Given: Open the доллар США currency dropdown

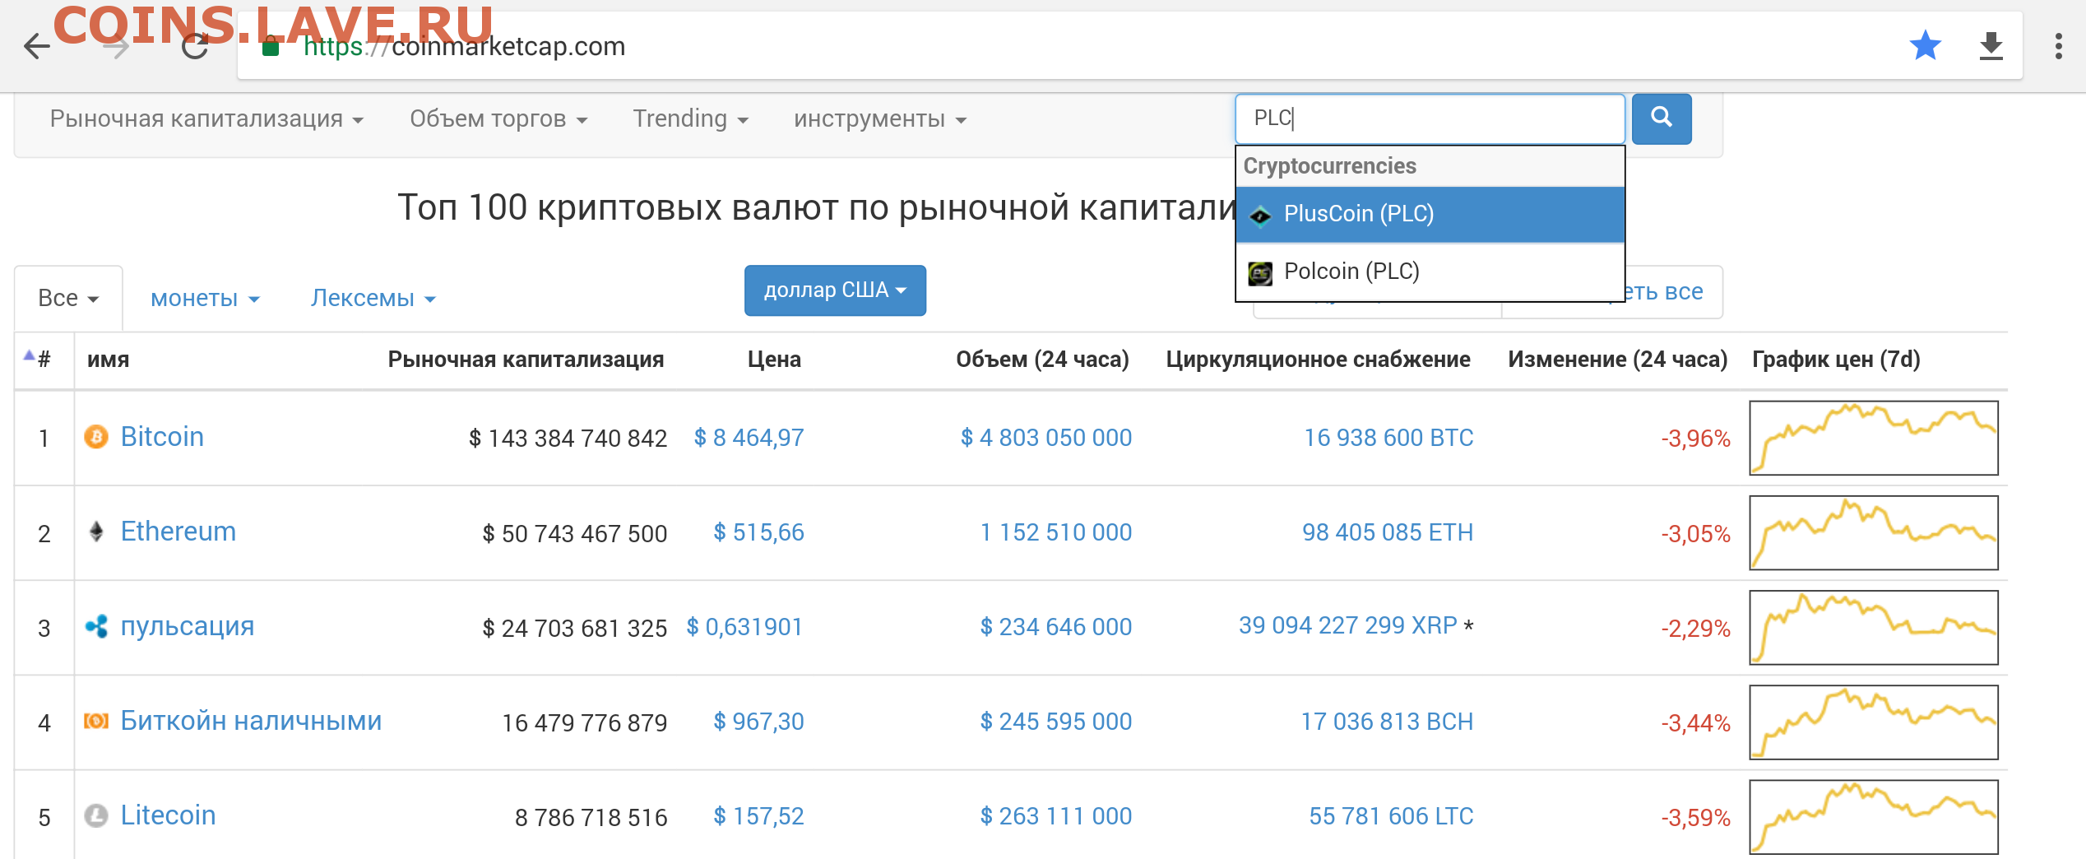Looking at the screenshot, I should click(x=835, y=290).
